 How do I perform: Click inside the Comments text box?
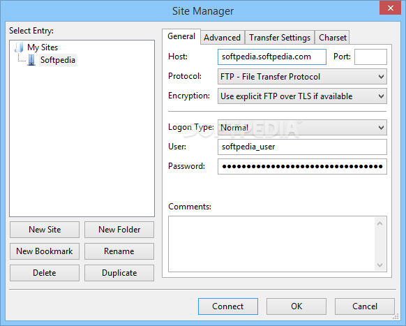[271, 244]
